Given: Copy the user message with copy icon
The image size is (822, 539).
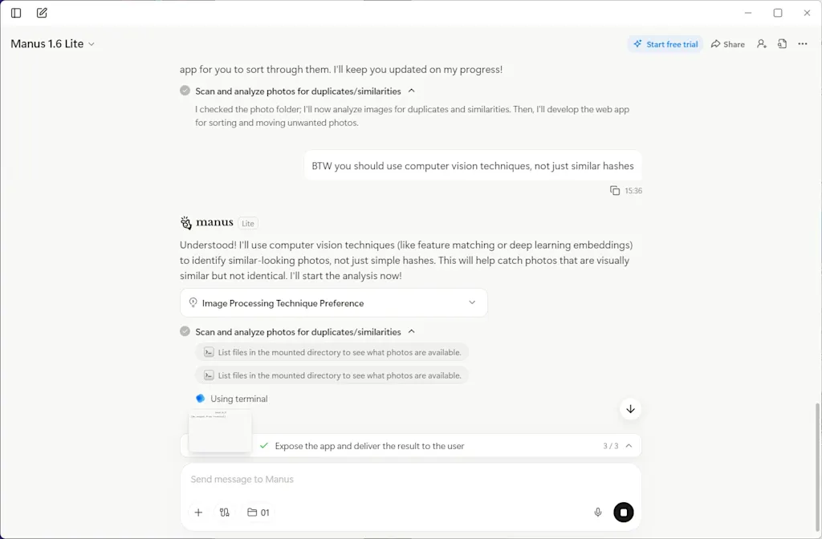Looking at the screenshot, I should (615, 191).
